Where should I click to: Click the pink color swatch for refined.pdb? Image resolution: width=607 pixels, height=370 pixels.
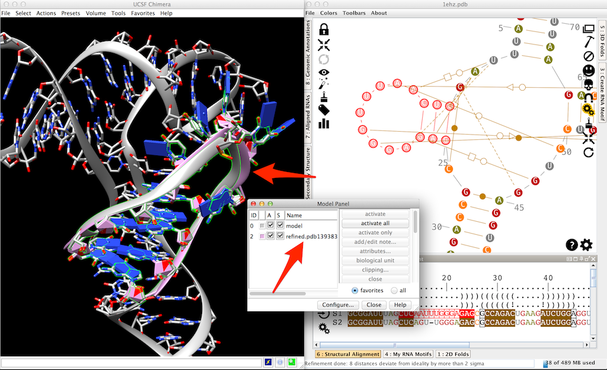pyautogui.click(x=262, y=237)
